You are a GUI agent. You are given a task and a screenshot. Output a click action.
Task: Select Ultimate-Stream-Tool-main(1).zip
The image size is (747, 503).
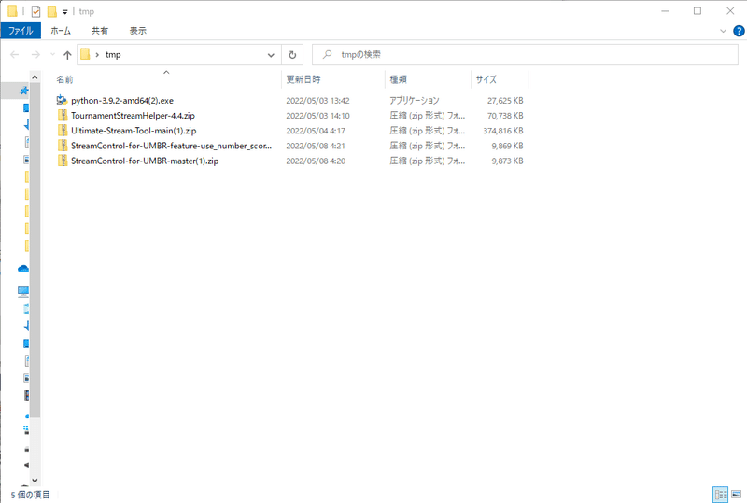tap(134, 131)
